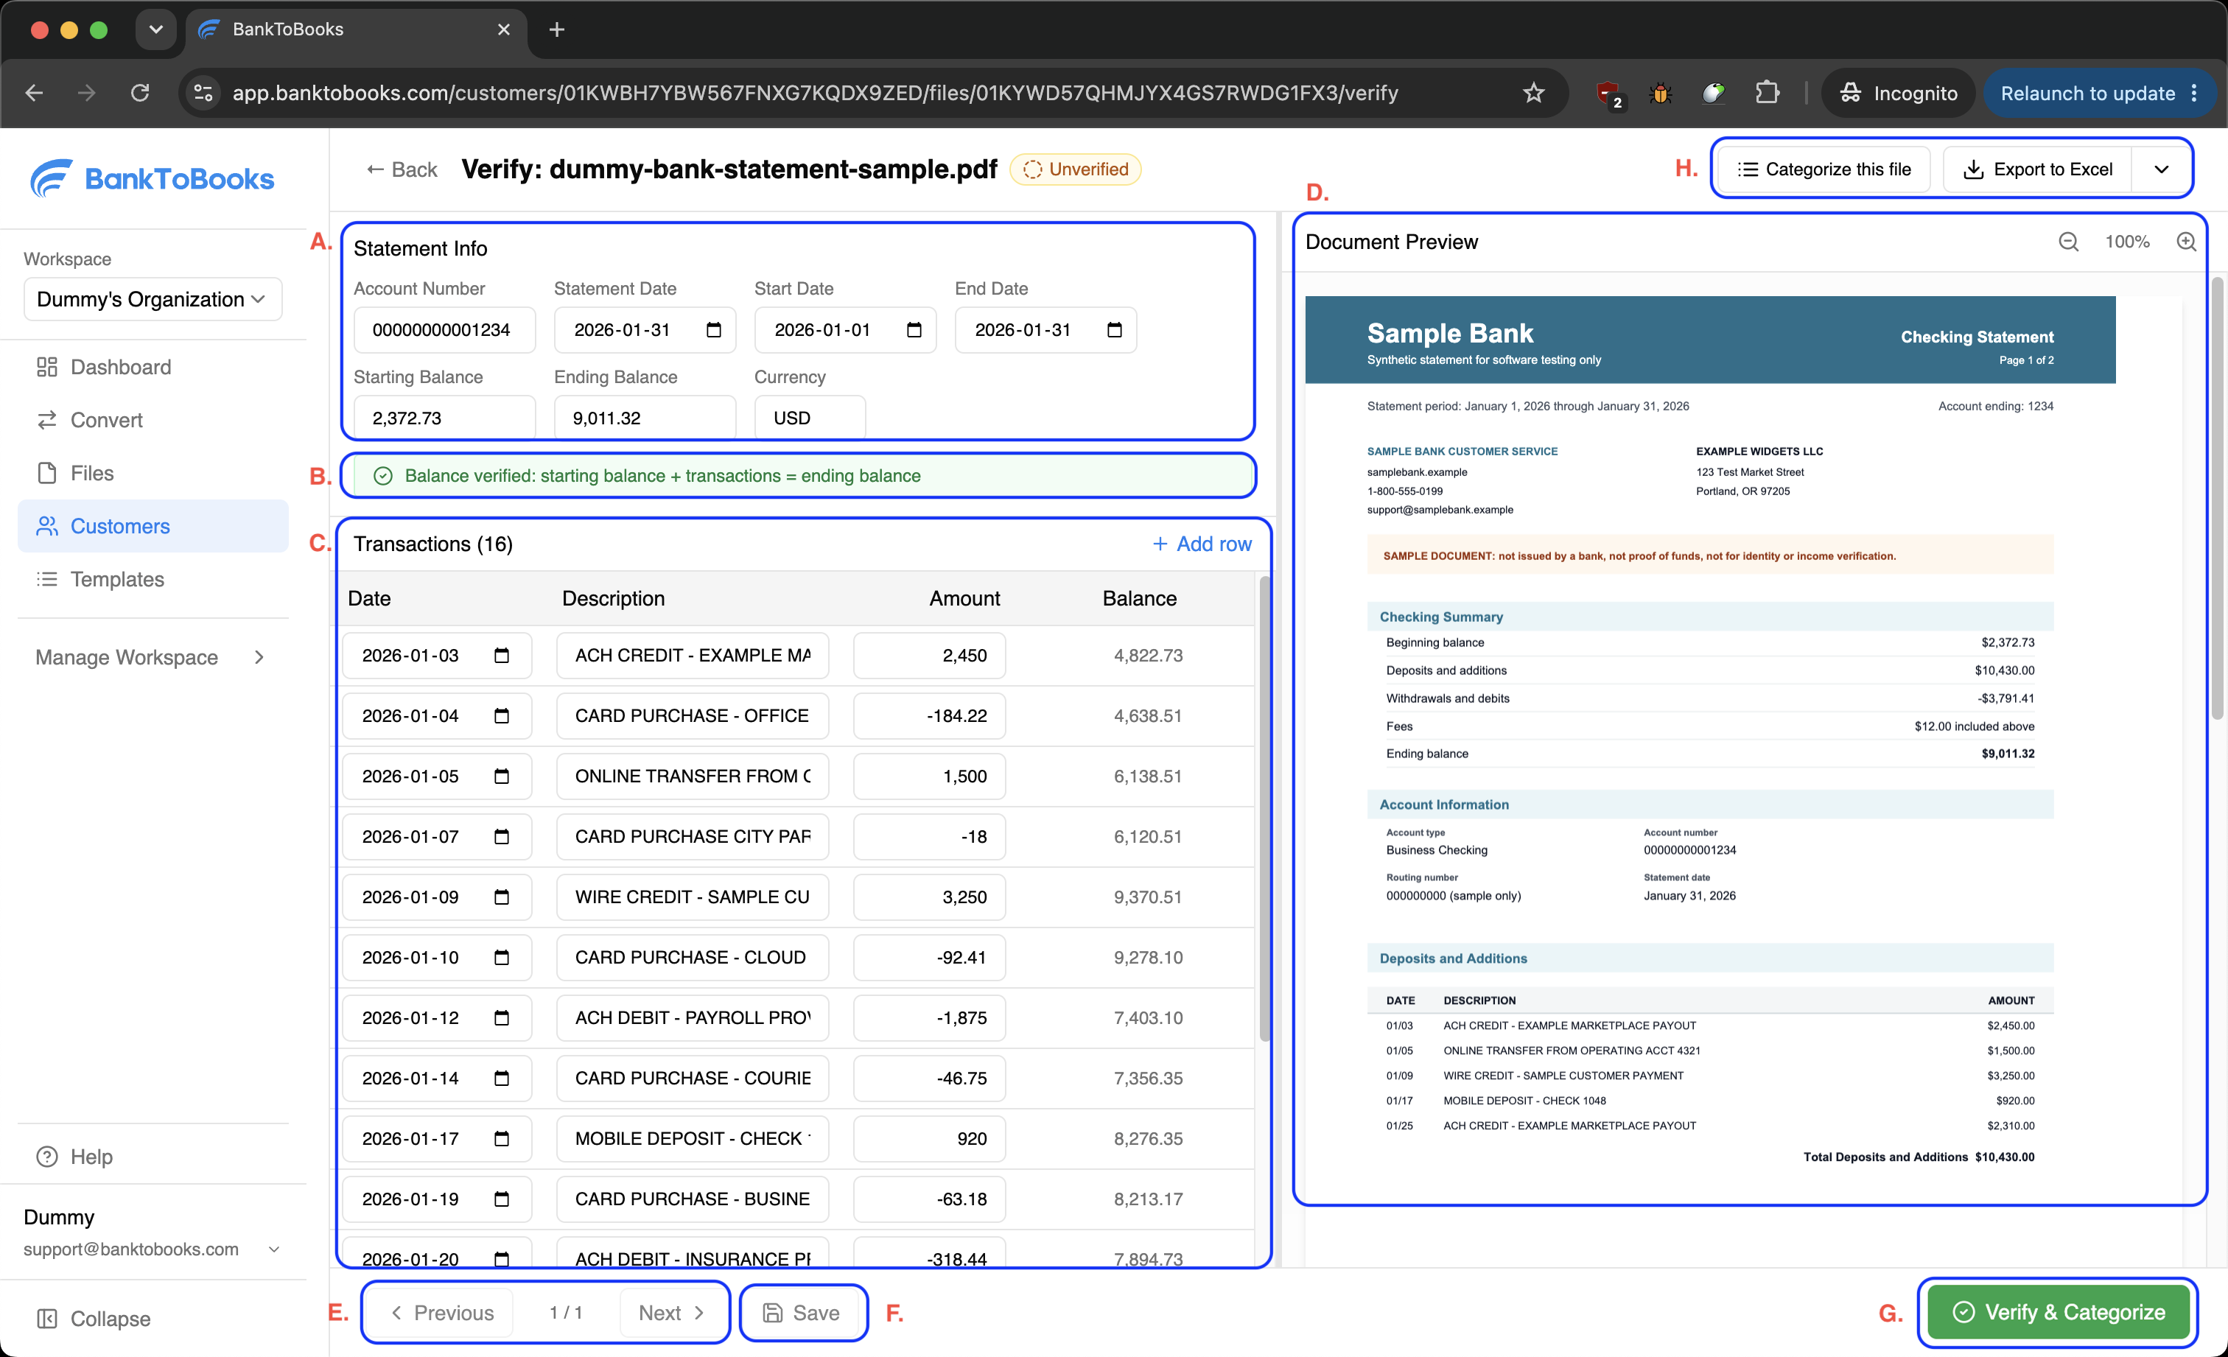Image resolution: width=2228 pixels, height=1357 pixels.
Task: Edit the -184.22 amount field
Action: click(930, 716)
